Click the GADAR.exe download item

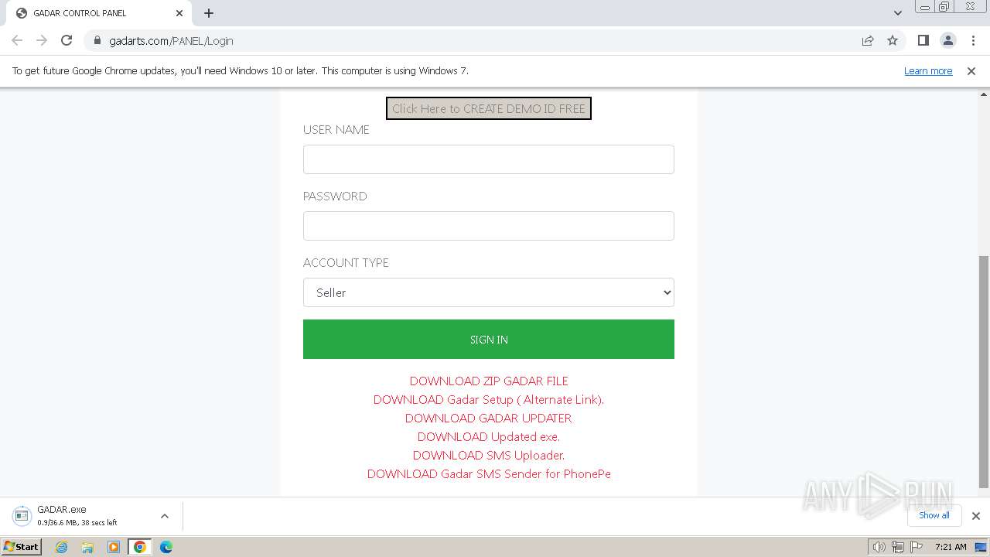[77, 516]
